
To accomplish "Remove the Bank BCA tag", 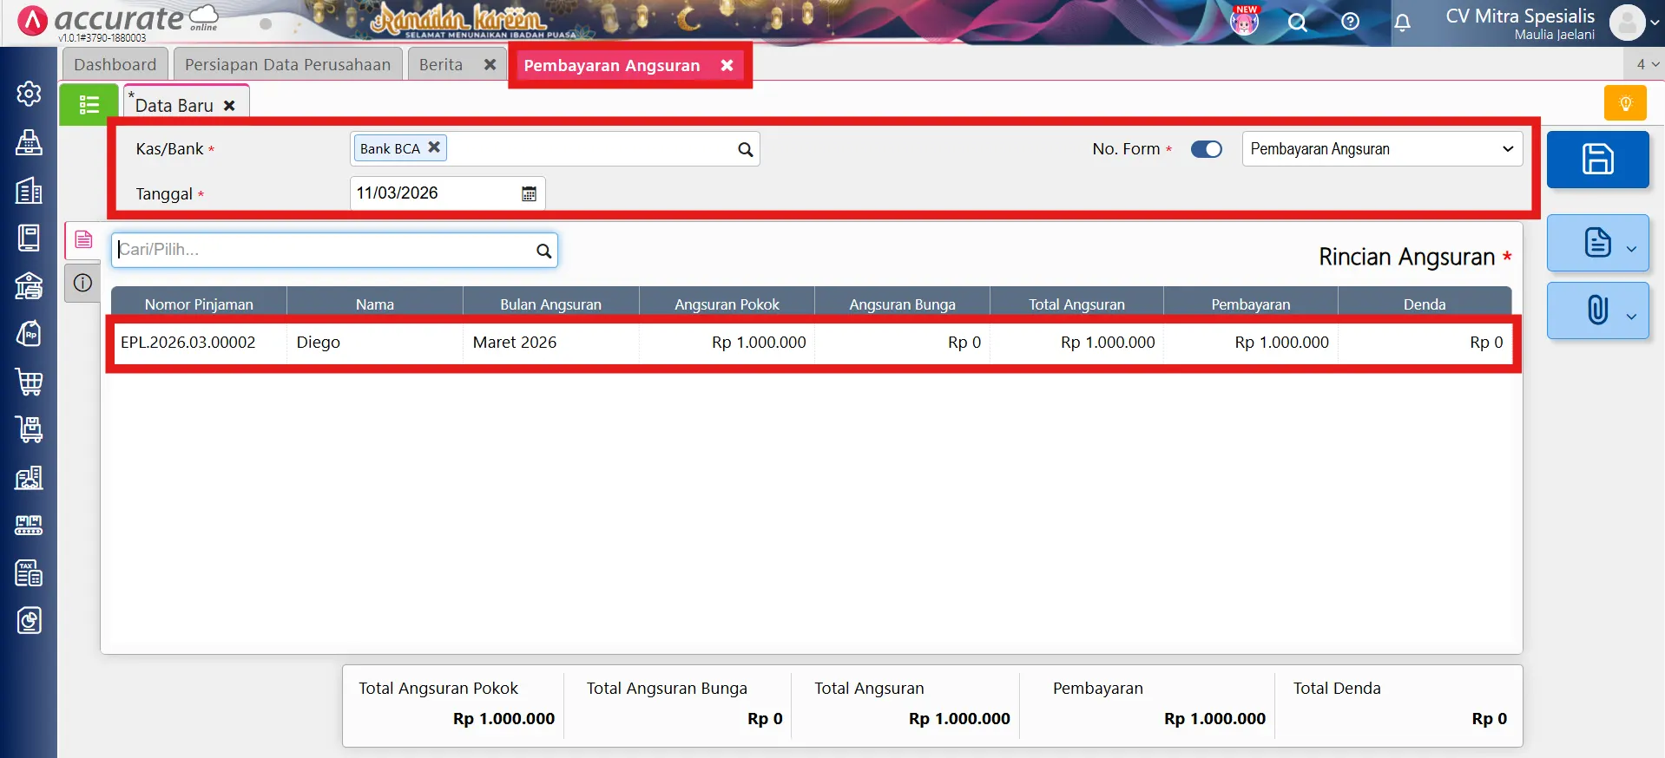I will [434, 147].
